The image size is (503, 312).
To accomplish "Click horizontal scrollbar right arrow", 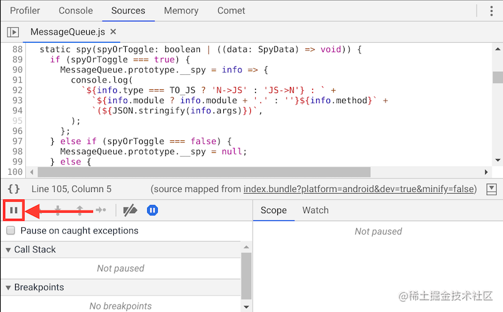I will pyautogui.click(x=486, y=172).
